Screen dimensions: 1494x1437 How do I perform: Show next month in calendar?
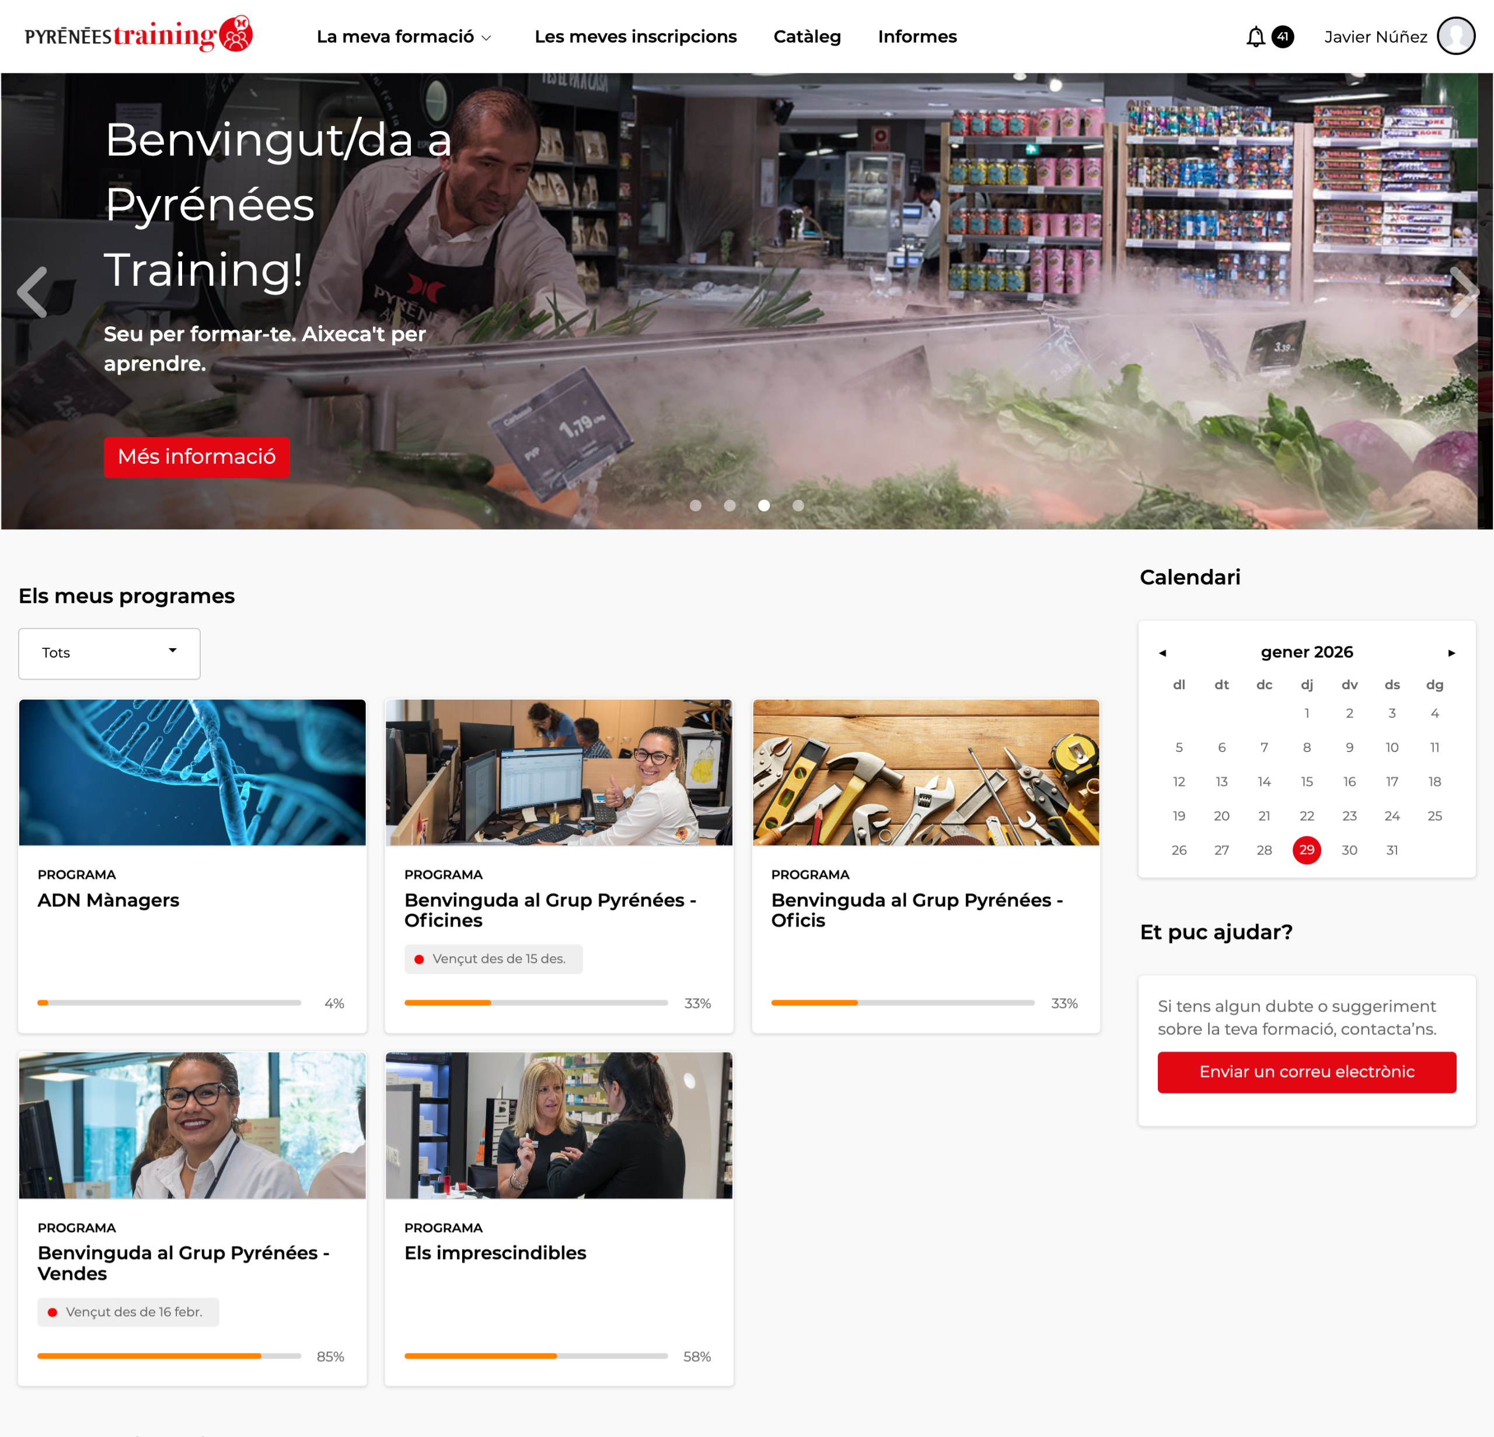[1451, 653]
